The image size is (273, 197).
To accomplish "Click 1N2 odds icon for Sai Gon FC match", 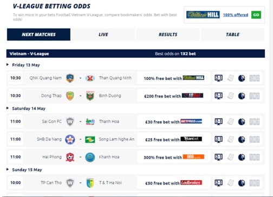I will pos(255,122).
